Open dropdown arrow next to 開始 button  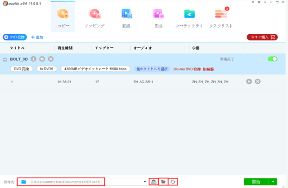tap(273, 182)
